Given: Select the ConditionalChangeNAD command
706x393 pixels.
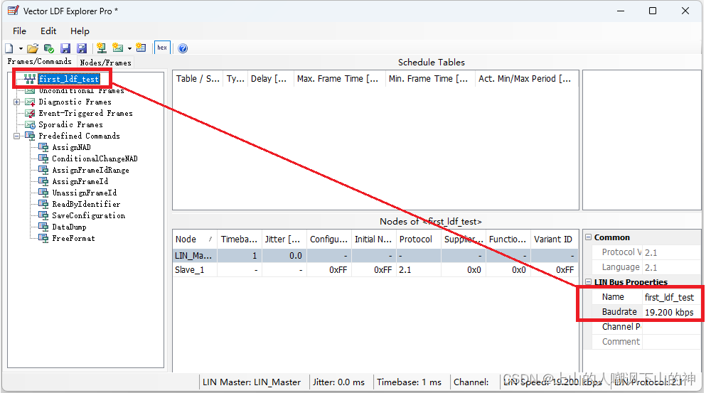Looking at the screenshot, I should point(95,158).
